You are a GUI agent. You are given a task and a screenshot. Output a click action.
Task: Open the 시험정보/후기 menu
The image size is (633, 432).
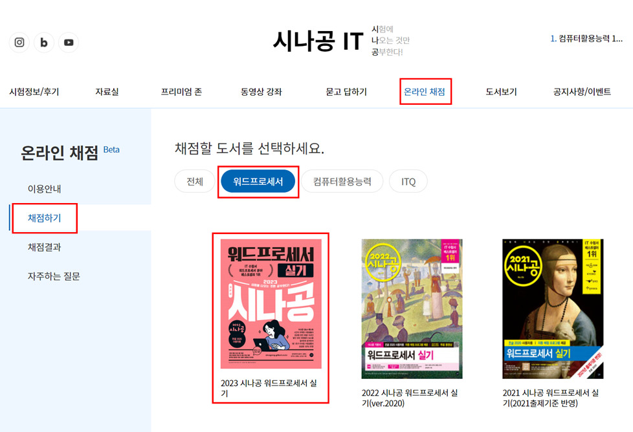click(x=34, y=92)
